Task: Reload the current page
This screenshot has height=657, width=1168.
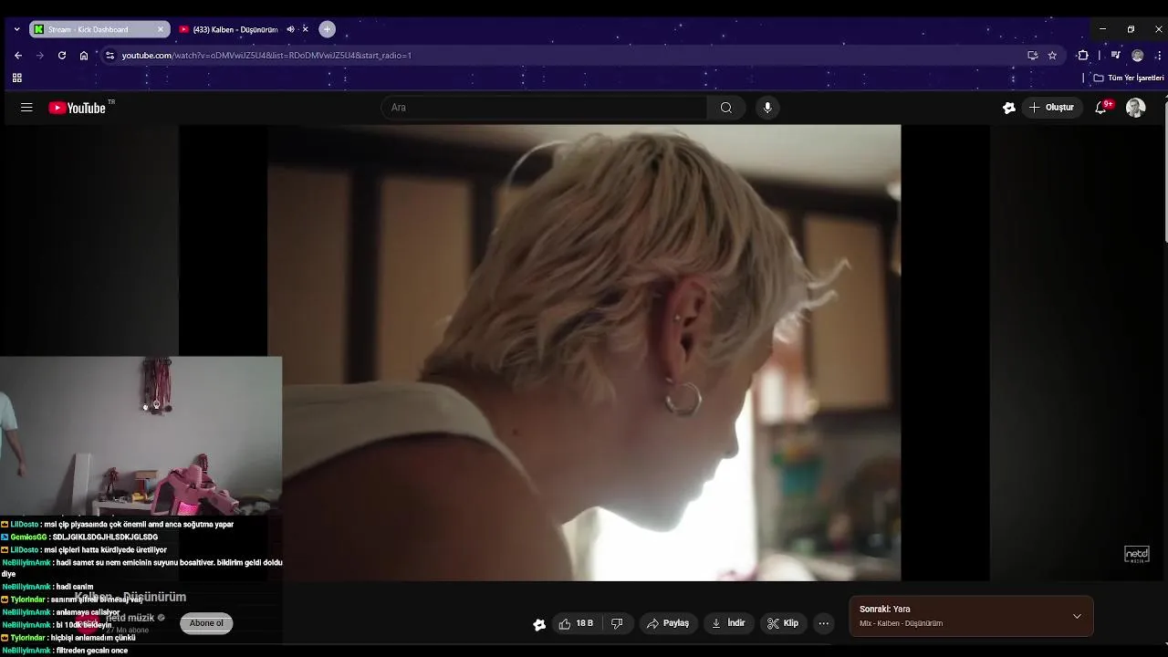Action: click(62, 56)
